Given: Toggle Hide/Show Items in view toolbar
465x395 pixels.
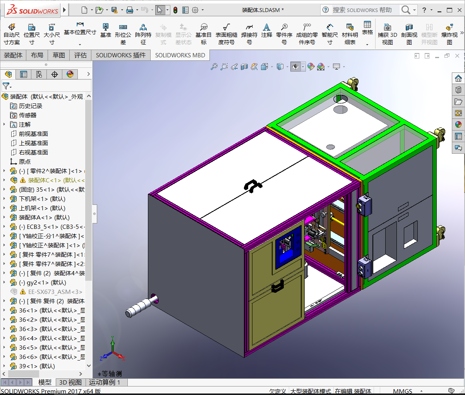Looking at the screenshot, I should pyautogui.click(x=295, y=67).
